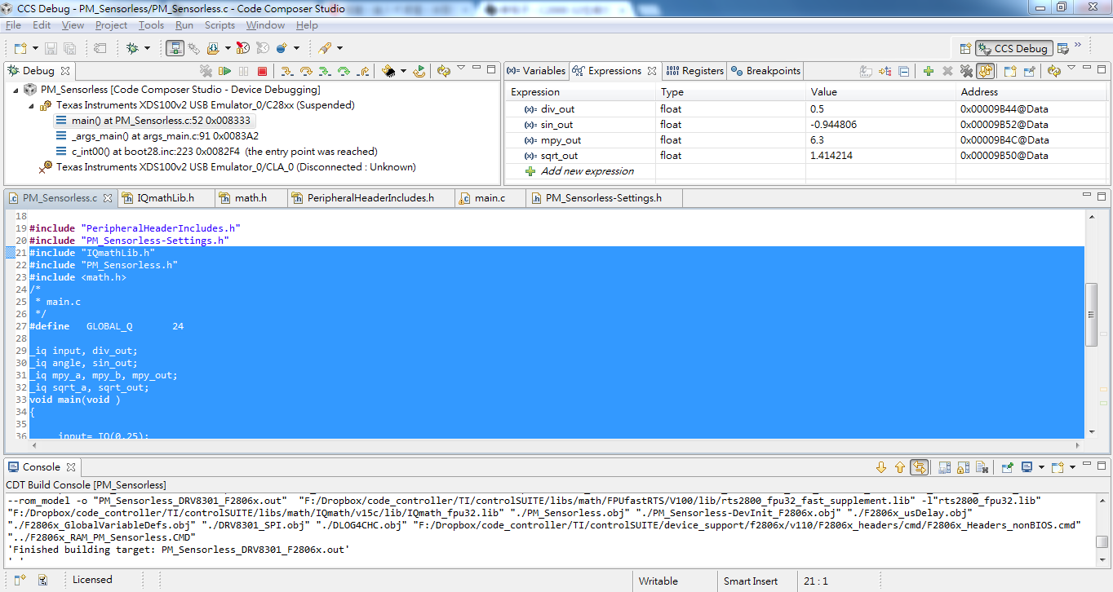
Task: Switch to the CCS Debug perspective button
Action: [1013, 48]
